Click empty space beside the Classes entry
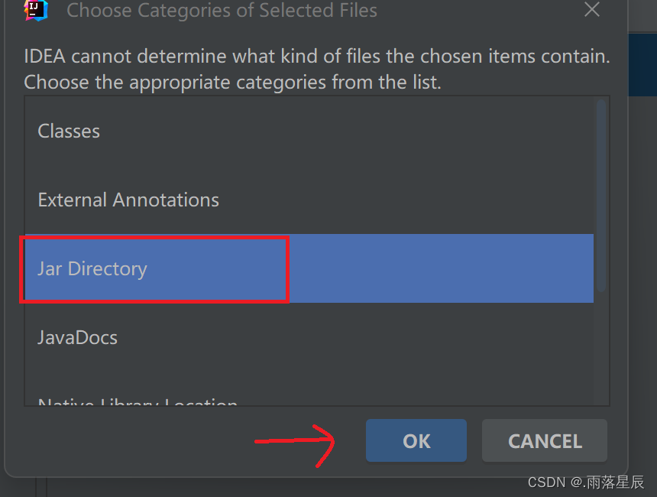657x497 pixels. coord(347,132)
